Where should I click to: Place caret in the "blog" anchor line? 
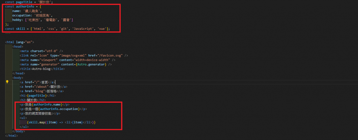coord(42,91)
